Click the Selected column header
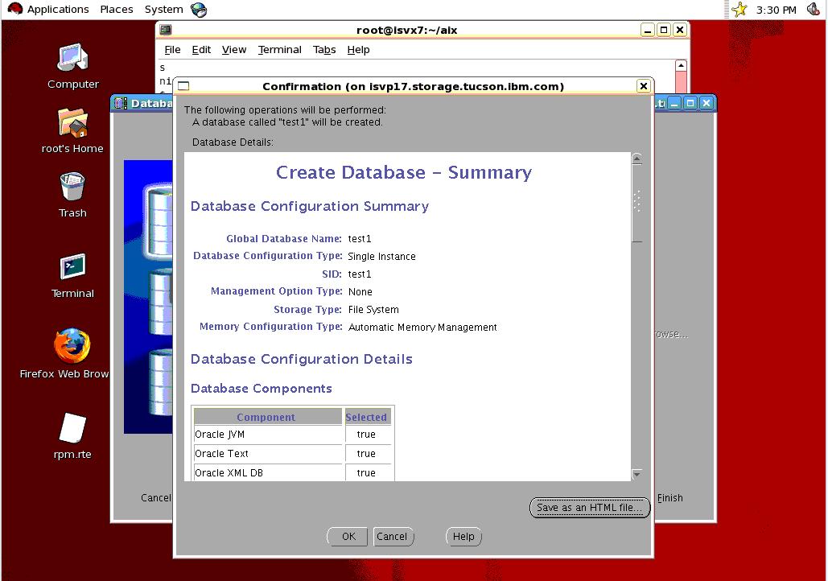The width and height of the screenshot is (828, 581). click(368, 417)
